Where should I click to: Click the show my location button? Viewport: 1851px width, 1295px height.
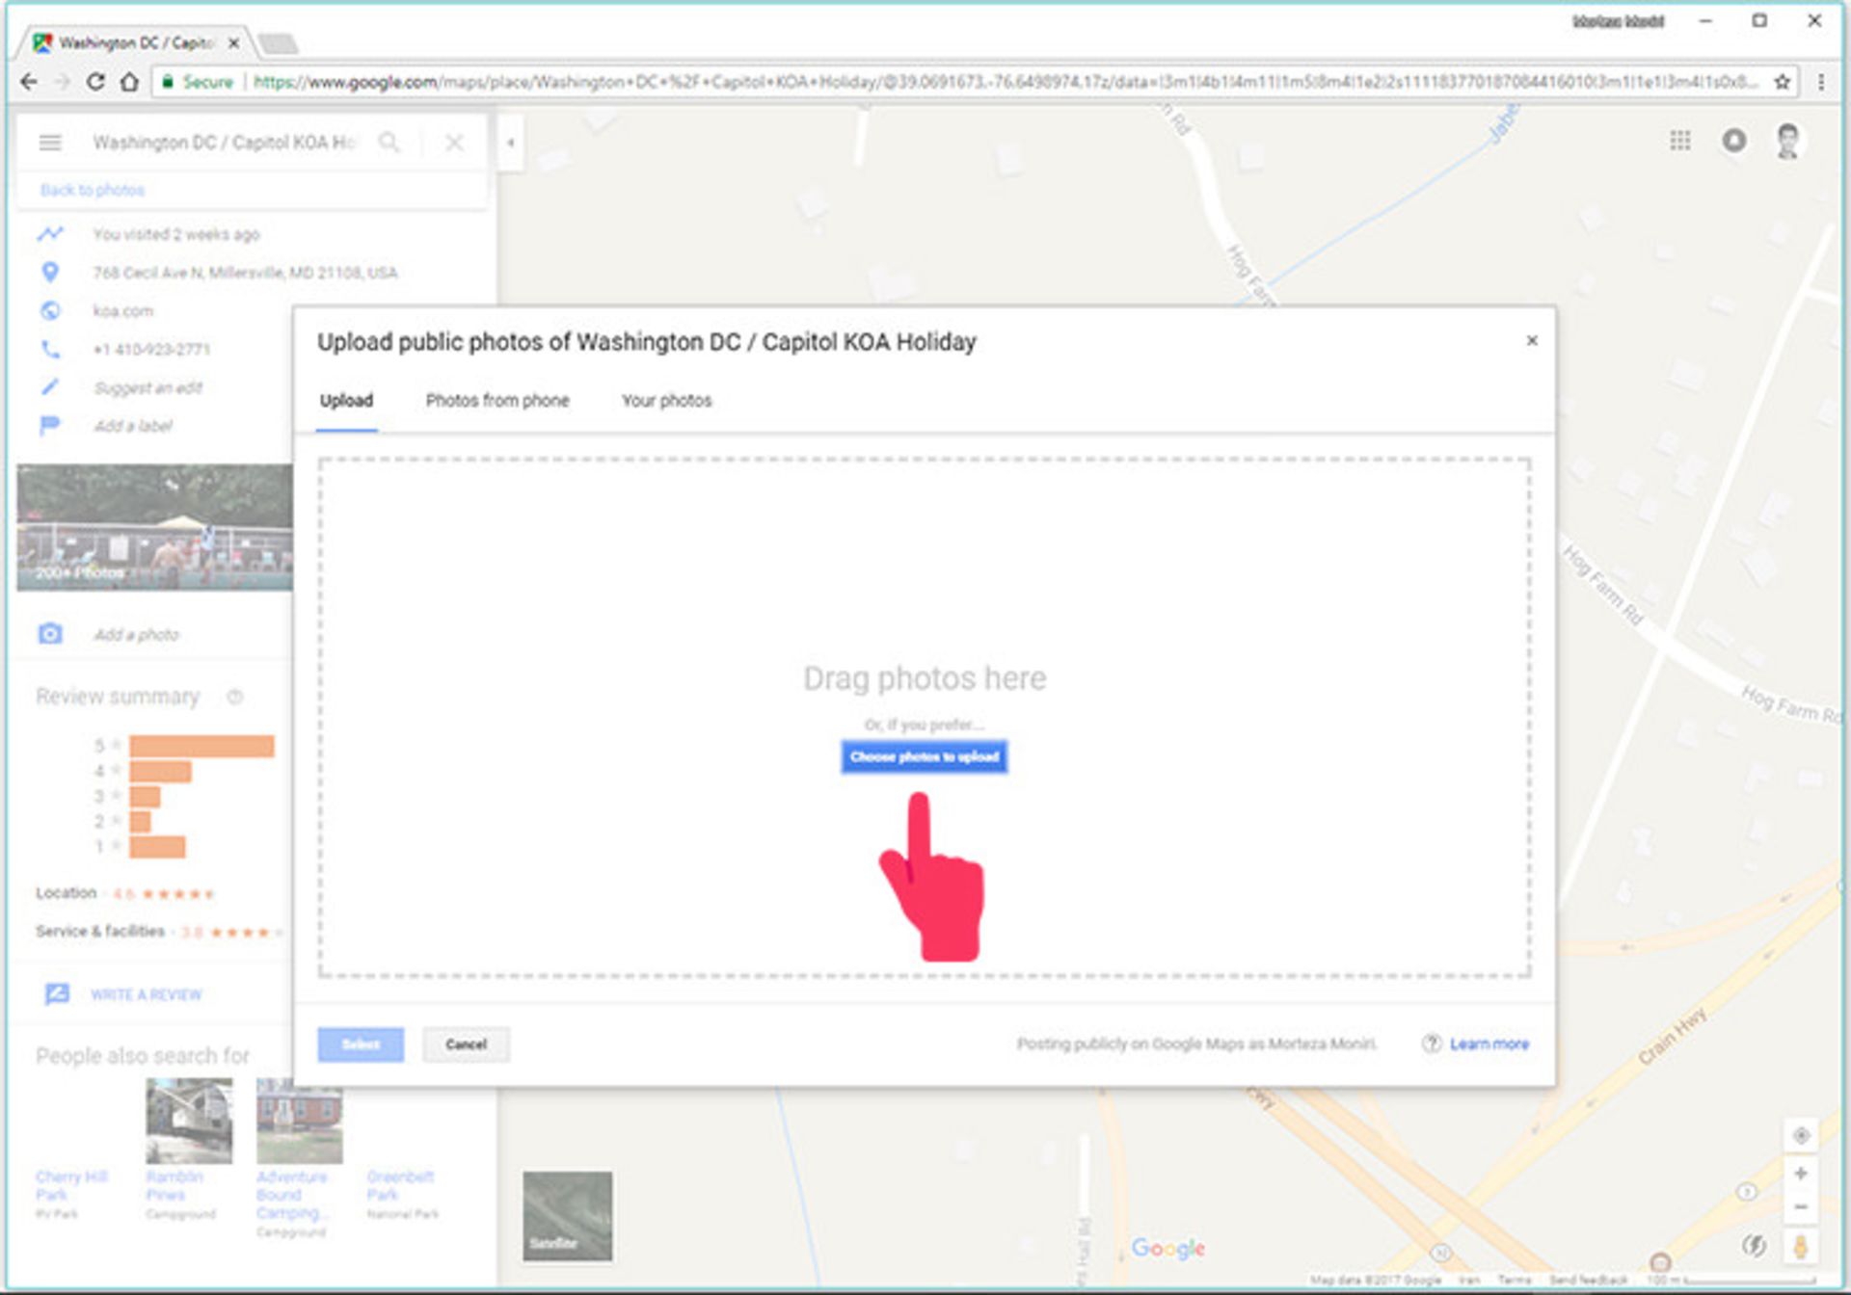pos(1800,1135)
